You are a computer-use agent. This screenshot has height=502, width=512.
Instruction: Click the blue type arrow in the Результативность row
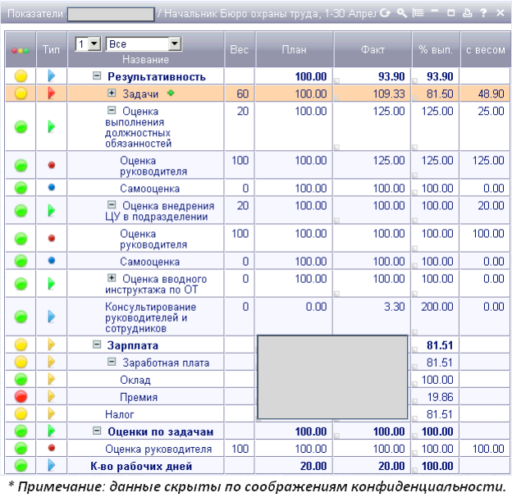tap(51, 76)
